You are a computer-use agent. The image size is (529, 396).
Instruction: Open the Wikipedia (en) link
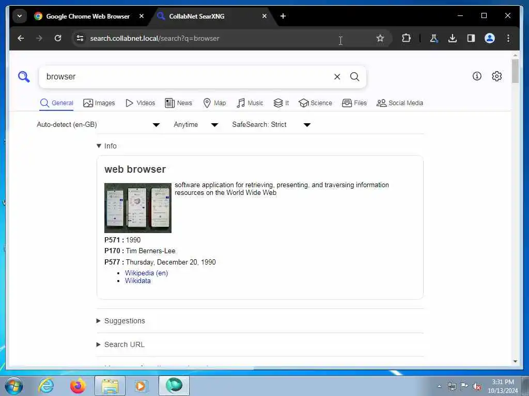[x=146, y=273]
